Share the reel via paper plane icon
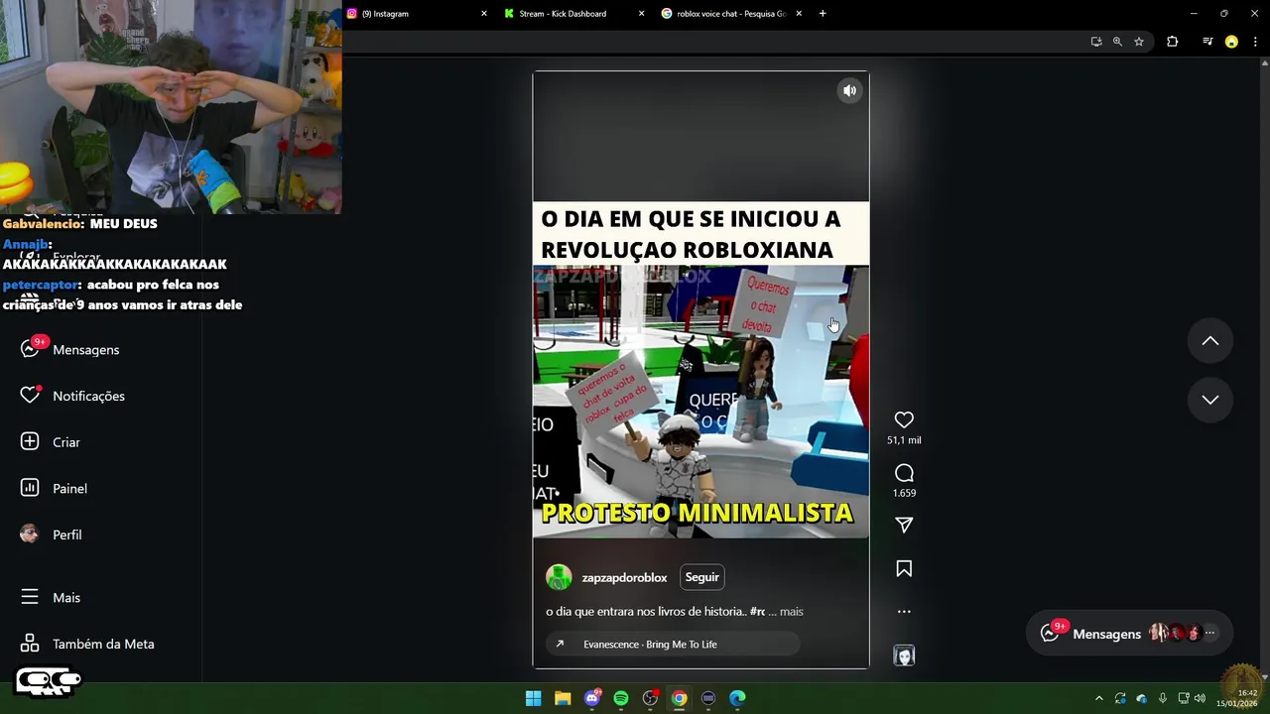1270x714 pixels. pyautogui.click(x=904, y=525)
